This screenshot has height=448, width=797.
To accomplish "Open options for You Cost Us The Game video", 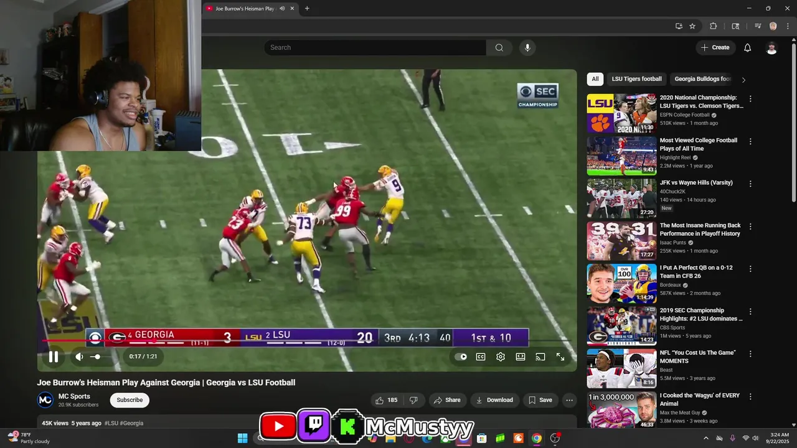I will click(x=750, y=354).
